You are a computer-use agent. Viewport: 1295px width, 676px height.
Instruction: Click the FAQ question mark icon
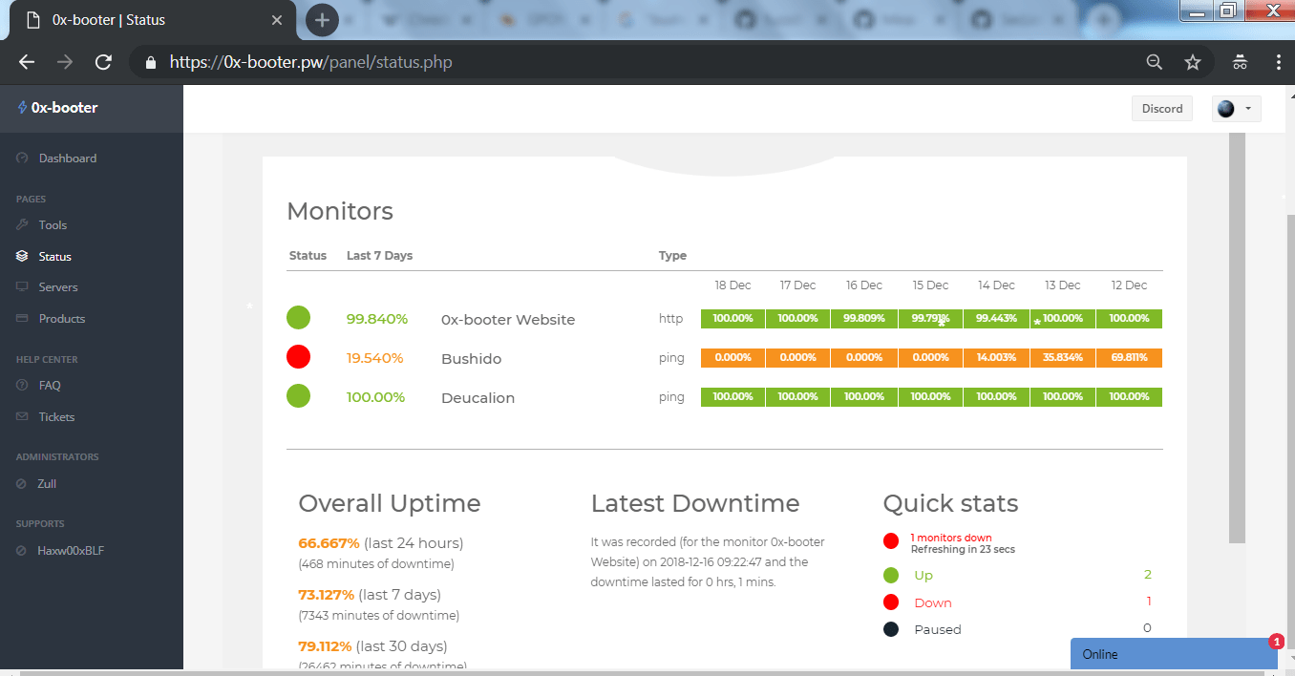(x=22, y=386)
